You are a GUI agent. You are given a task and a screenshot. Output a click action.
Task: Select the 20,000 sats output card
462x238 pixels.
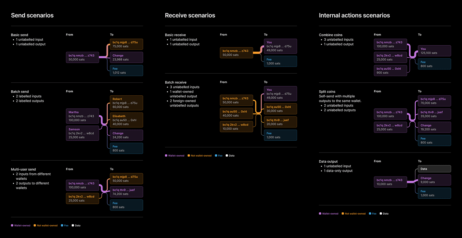coord(280,122)
